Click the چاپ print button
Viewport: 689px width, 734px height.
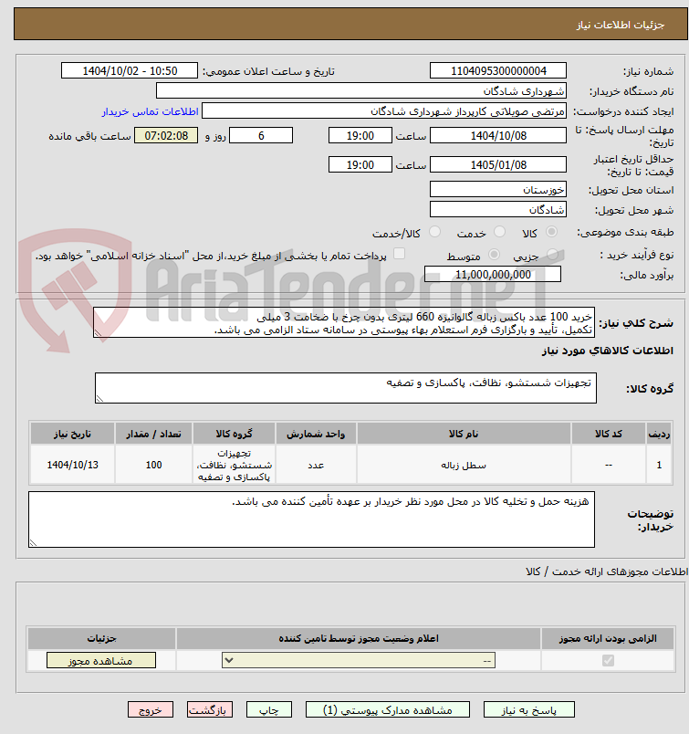(269, 710)
